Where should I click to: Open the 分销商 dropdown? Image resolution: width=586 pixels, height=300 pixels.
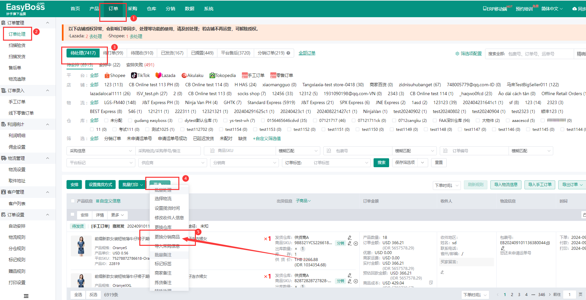tap(244, 163)
